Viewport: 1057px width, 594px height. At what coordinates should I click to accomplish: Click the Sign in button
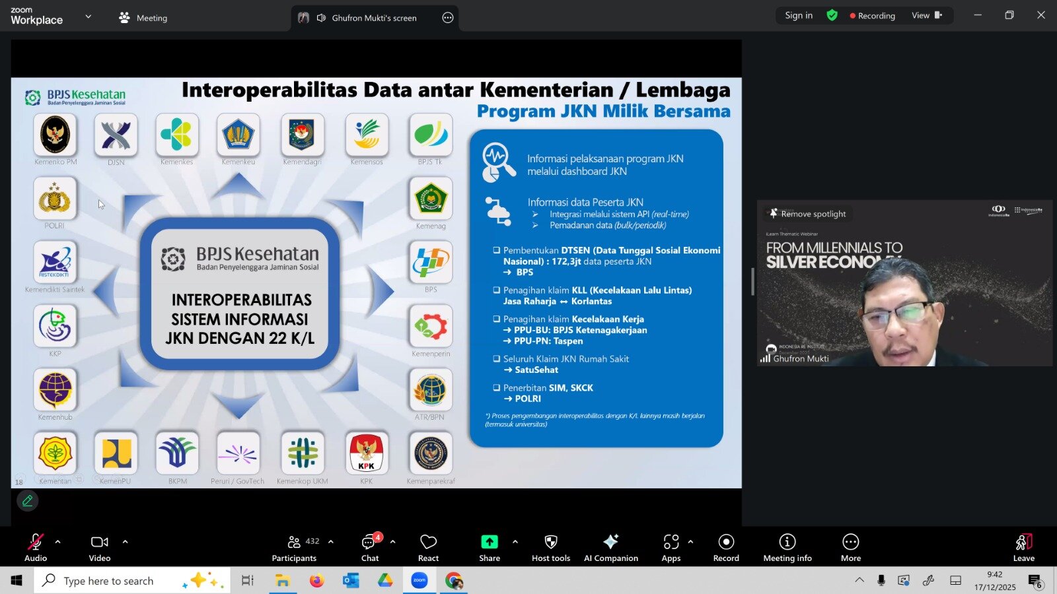[798, 15]
